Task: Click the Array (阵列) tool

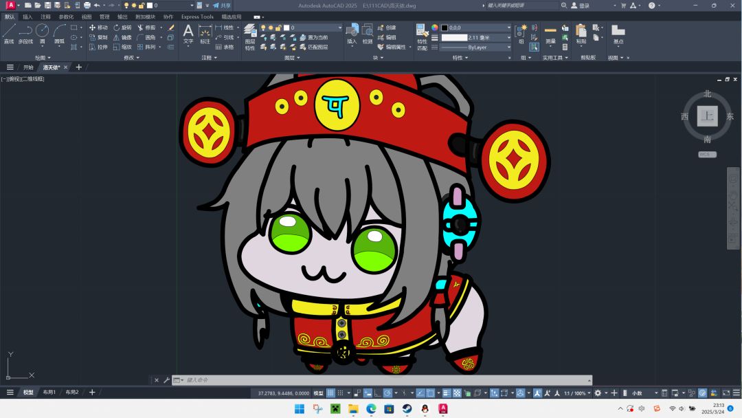Action: tap(146, 47)
